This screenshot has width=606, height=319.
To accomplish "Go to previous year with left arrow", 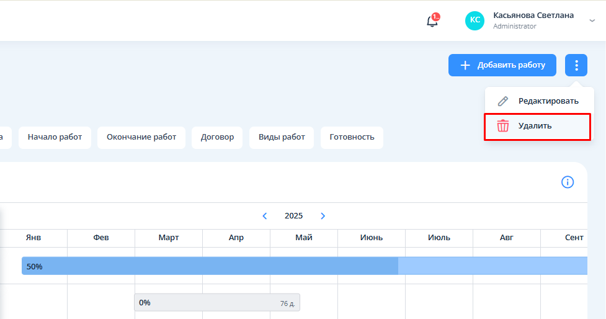I will tap(265, 216).
